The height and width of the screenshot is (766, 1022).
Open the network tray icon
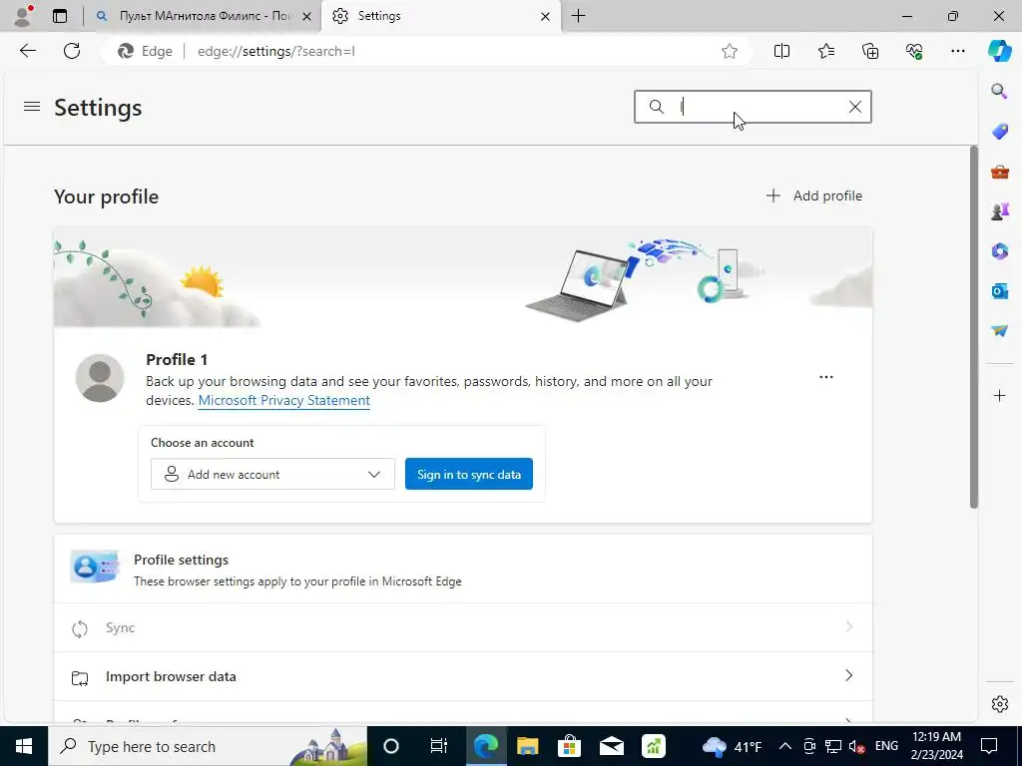pyautogui.click(x=833, y=746)
